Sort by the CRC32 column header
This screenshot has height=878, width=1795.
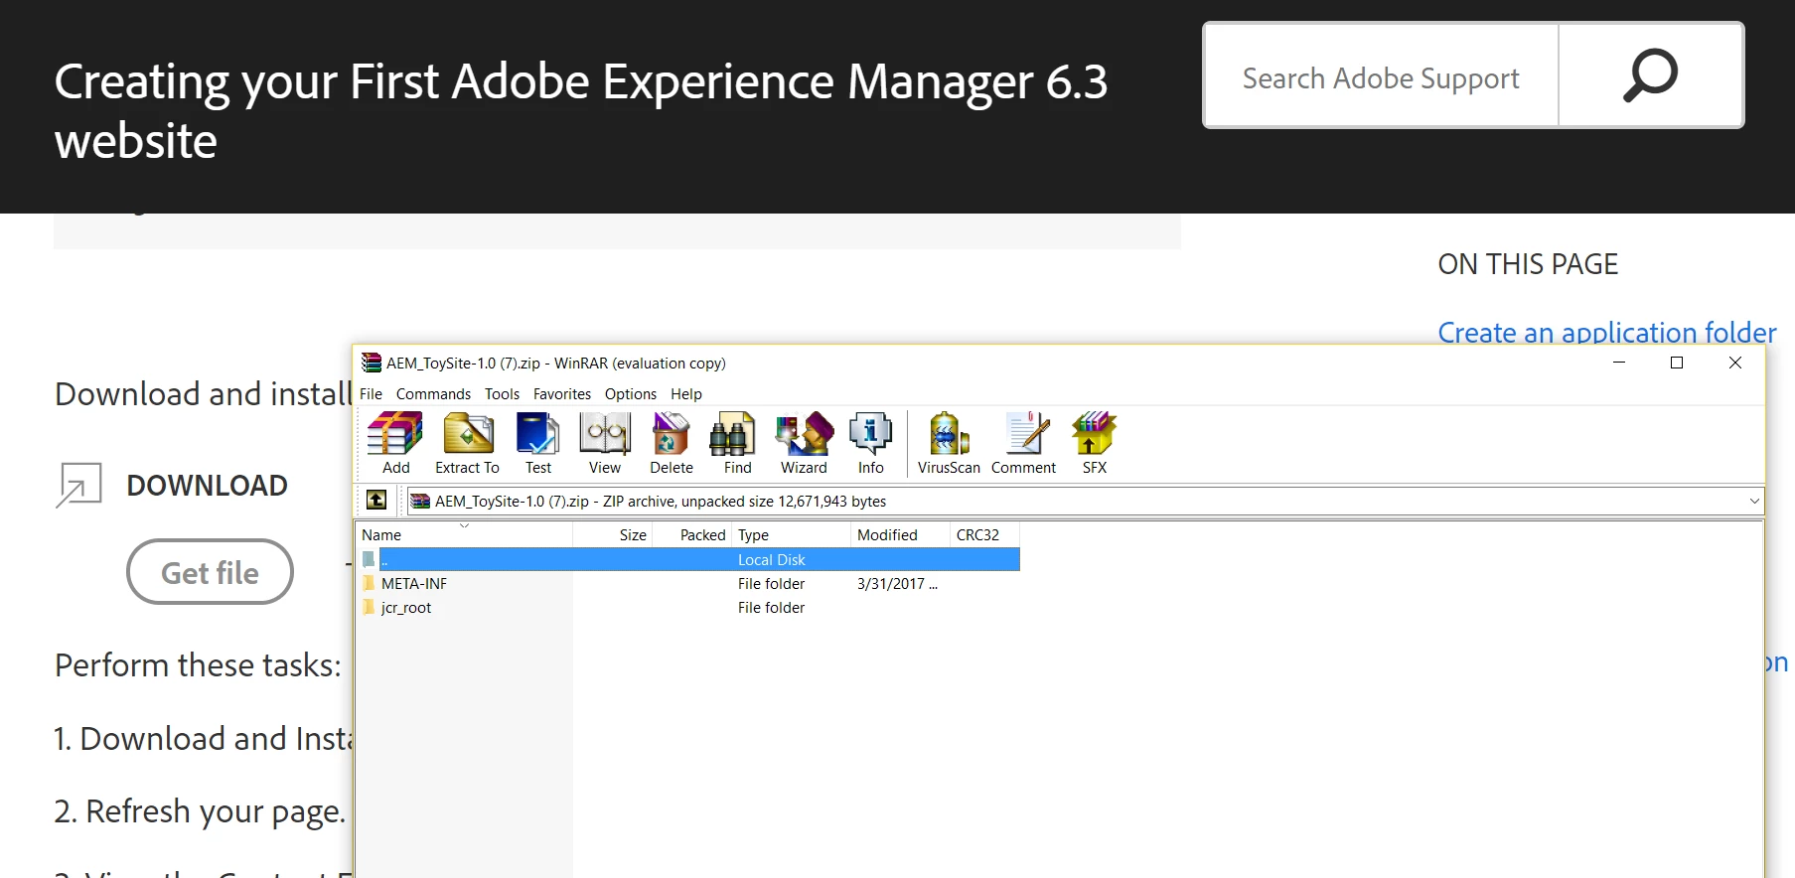coord(984,534)
